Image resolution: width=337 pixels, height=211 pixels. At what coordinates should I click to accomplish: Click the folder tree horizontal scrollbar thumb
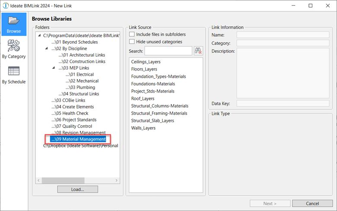[63, 180]
